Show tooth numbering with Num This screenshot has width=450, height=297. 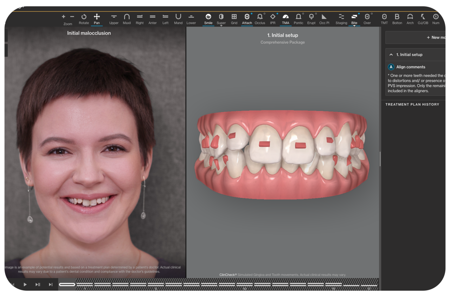tap(436, 17)
